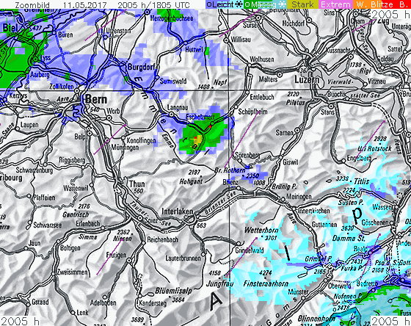The image size is (411, 326).
Task: Select the yellow Stark legend swatch
Action: 302,4
